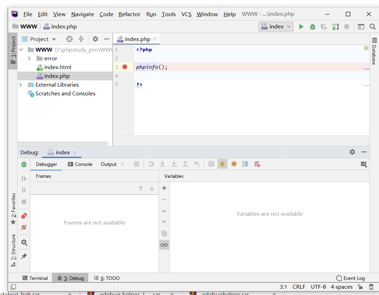Open Database side panel
The image size is (379, 295).
[374, 51]
